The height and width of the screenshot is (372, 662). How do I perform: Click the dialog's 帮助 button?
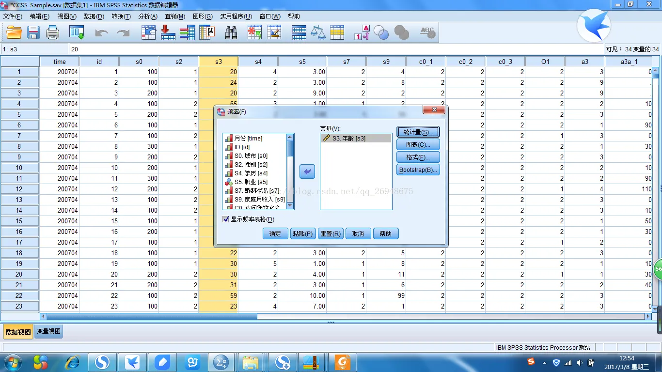[x=386, y=233]
